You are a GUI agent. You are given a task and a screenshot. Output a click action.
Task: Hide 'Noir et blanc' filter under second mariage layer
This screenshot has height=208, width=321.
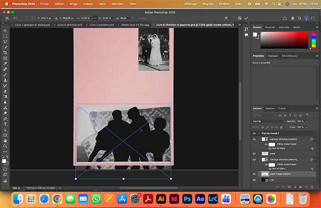270,169
